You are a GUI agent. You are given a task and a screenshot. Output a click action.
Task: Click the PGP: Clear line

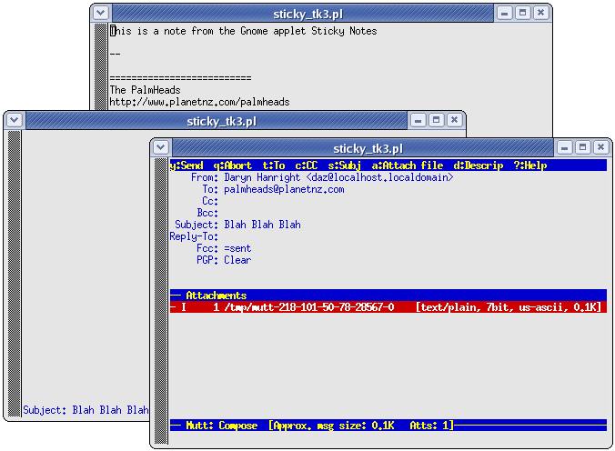(224, 260)
